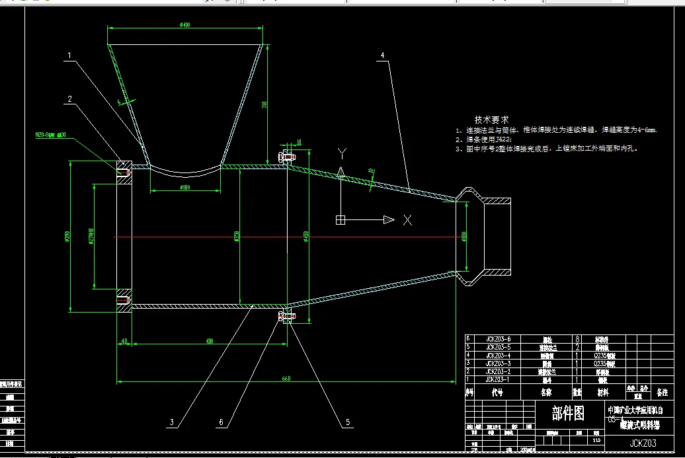Select the Q235 material in row 3
Screen dimensions: 685x458
[604, 363]
